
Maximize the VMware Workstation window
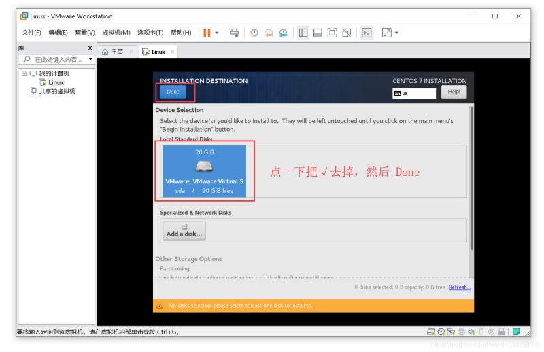coord(495,16)
